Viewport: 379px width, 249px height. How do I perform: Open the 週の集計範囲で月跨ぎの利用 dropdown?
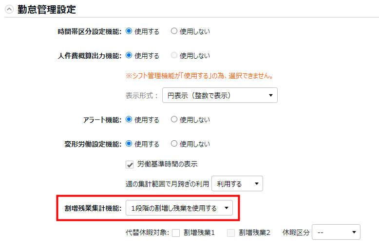[x=237, y=184]
